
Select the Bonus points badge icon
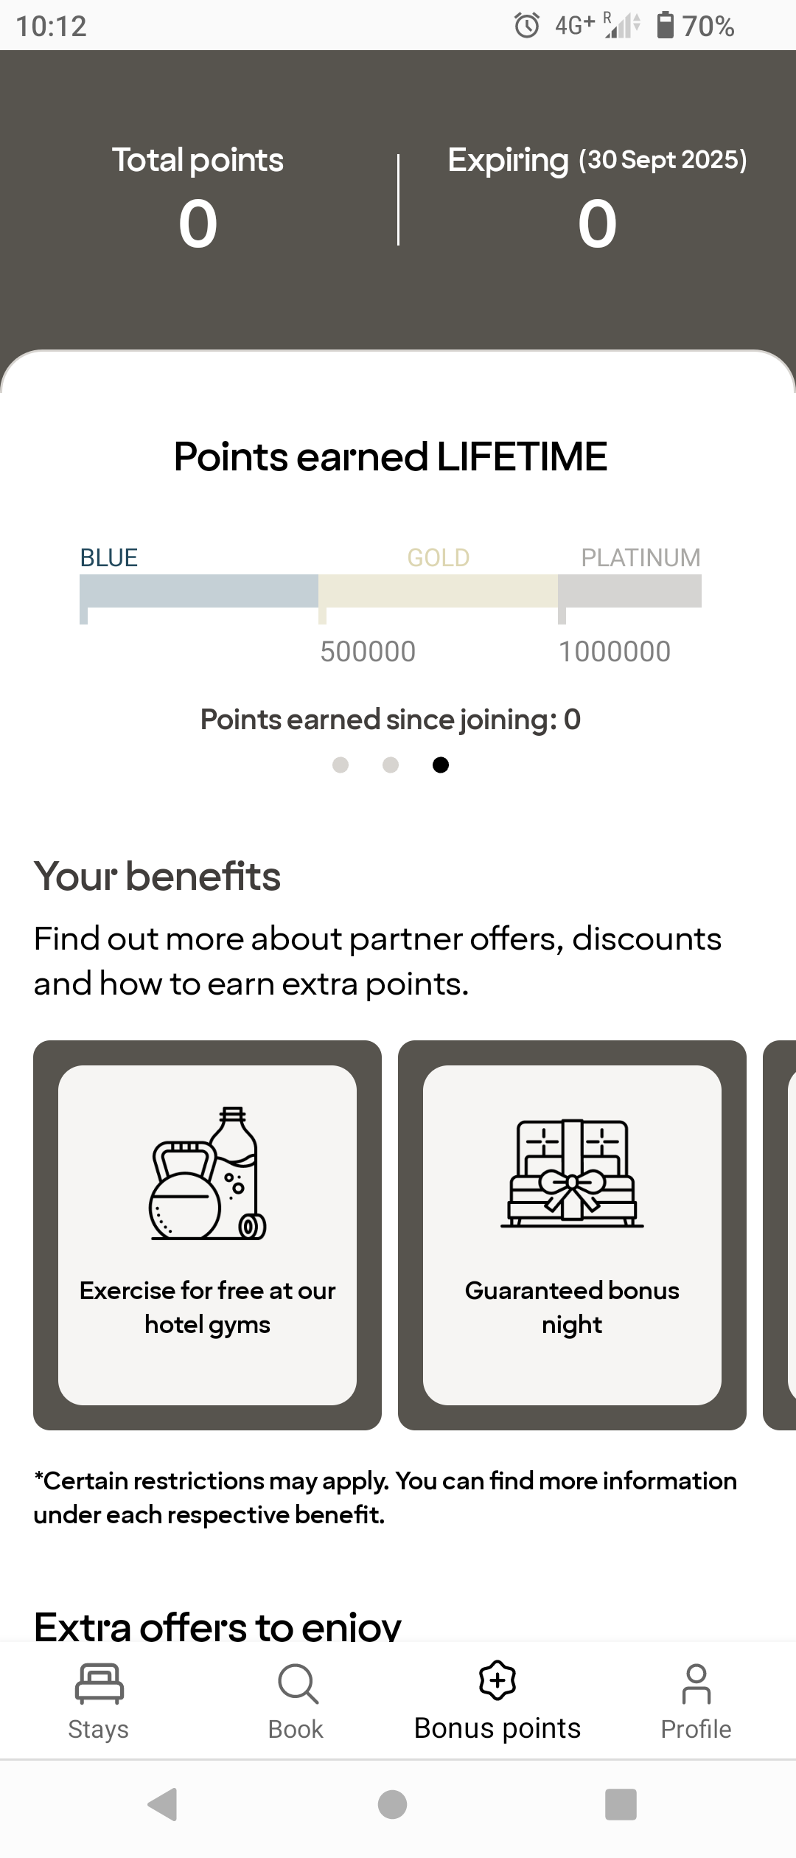tap(497, 1680)
